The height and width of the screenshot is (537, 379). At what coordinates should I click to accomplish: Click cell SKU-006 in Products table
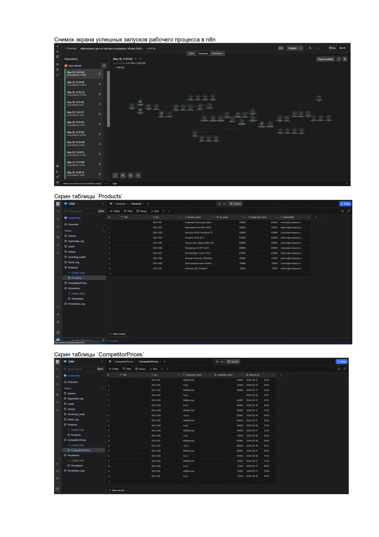pos(167,248)
